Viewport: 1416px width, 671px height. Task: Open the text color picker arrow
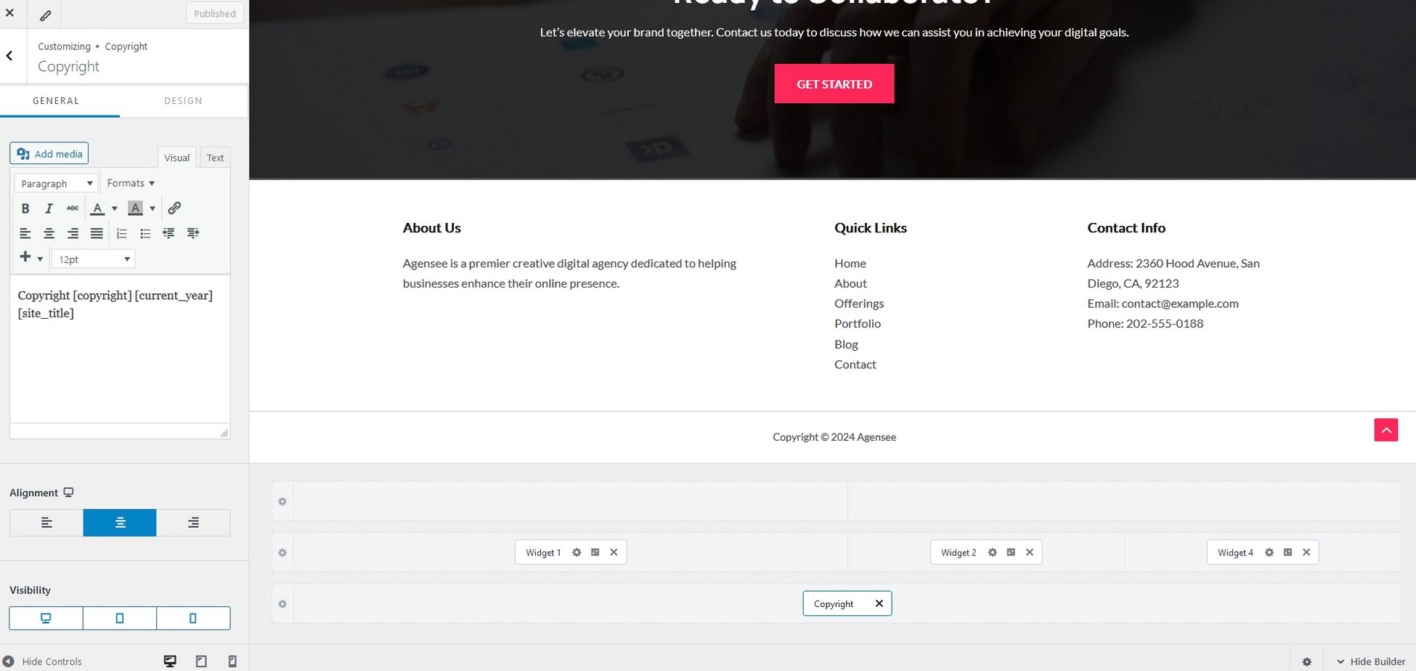114,208
